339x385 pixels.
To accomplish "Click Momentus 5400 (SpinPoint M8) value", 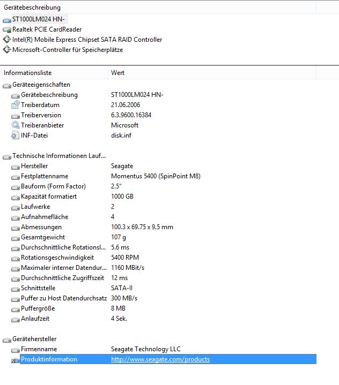I will 156,176.
